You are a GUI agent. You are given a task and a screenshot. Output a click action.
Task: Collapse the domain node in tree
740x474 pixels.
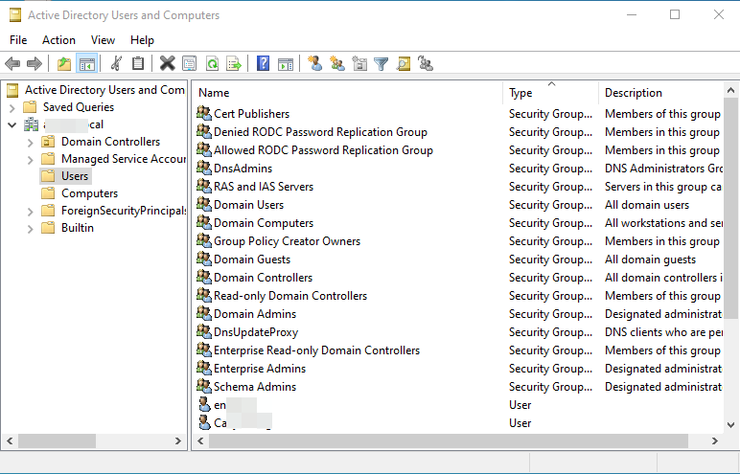click(x=12, y=125)
